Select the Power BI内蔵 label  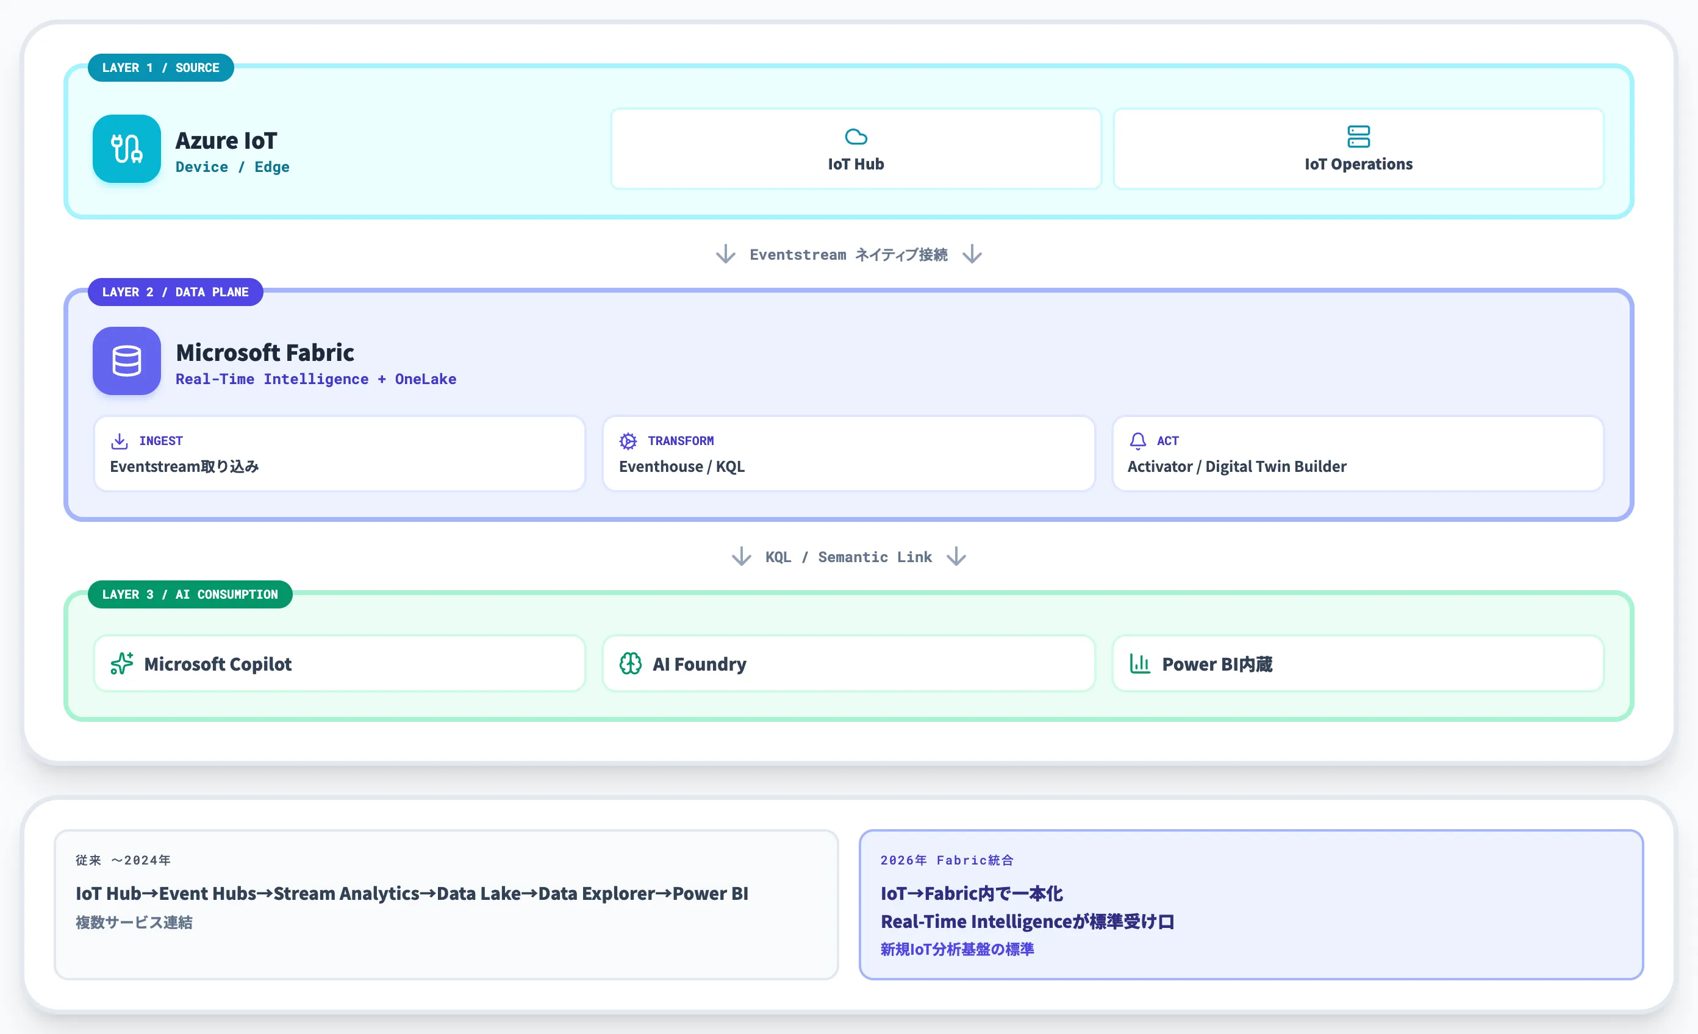tap(1217, 664)
